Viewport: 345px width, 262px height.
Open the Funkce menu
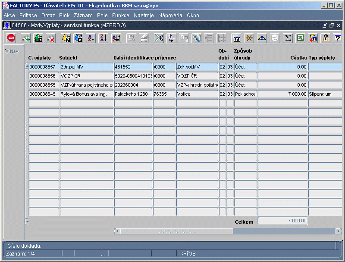click(121, 16)
